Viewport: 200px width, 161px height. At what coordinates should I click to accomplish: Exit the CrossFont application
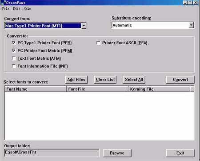point(180,153)
